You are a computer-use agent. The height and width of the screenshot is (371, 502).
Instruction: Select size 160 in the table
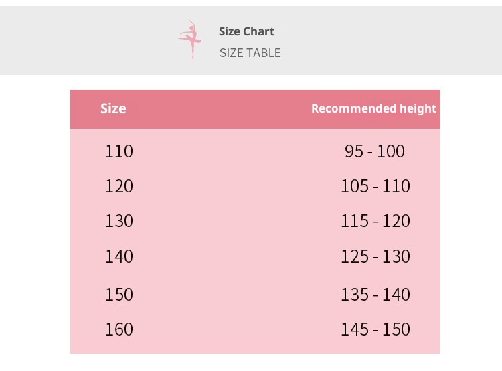coord(119,329)
